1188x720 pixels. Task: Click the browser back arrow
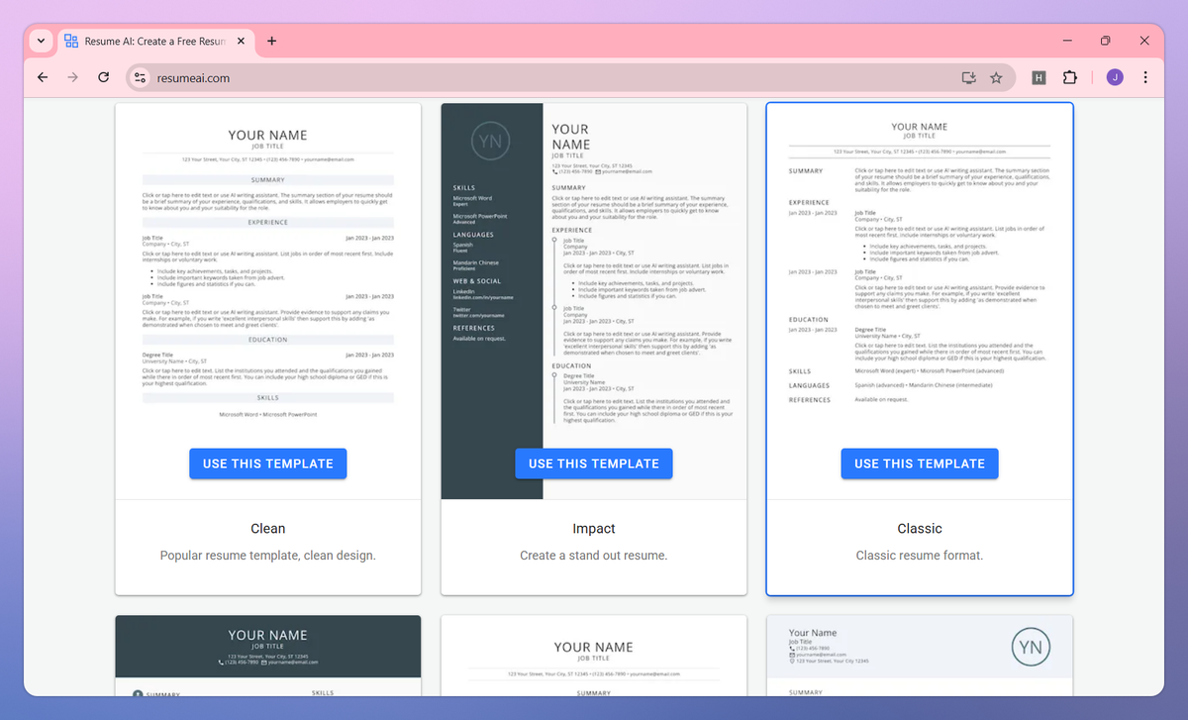(x=43, y=77)
